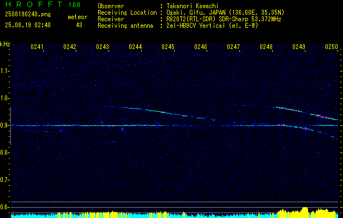Click the kHz axis unit label
The height and width of the screenshot is (218, 343).
5,44
